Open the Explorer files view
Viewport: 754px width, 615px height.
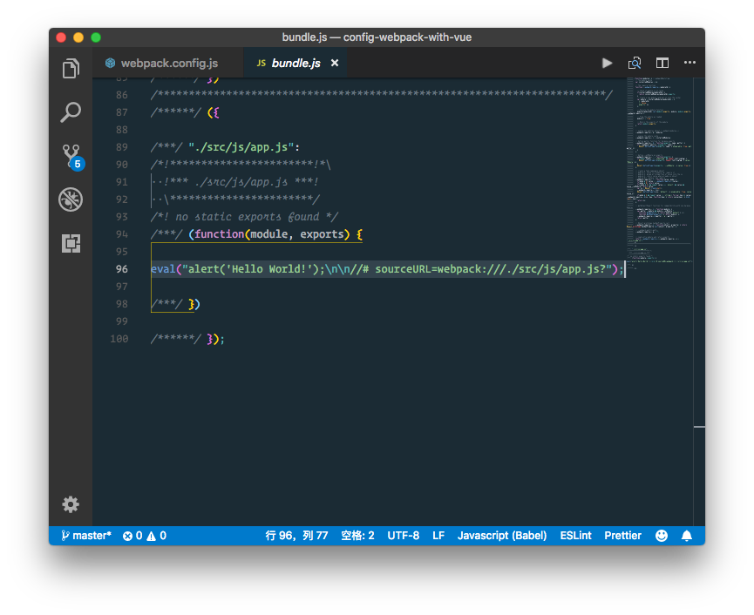[x=71, y=69]
